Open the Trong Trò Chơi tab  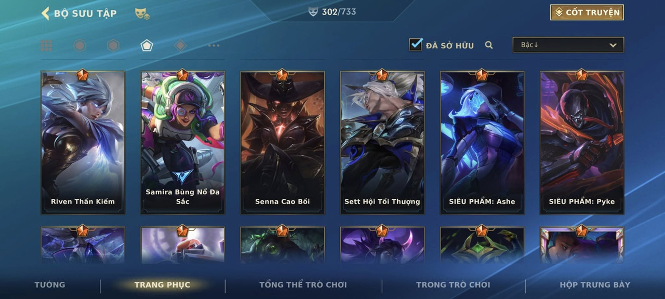pyautogui.click(x=453, y=284)
